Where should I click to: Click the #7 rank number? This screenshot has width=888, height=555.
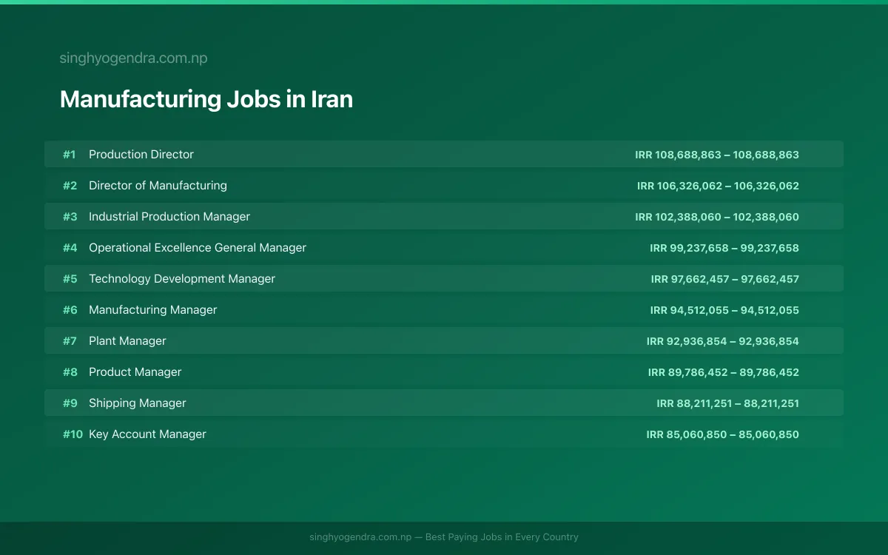click(70, 341)
